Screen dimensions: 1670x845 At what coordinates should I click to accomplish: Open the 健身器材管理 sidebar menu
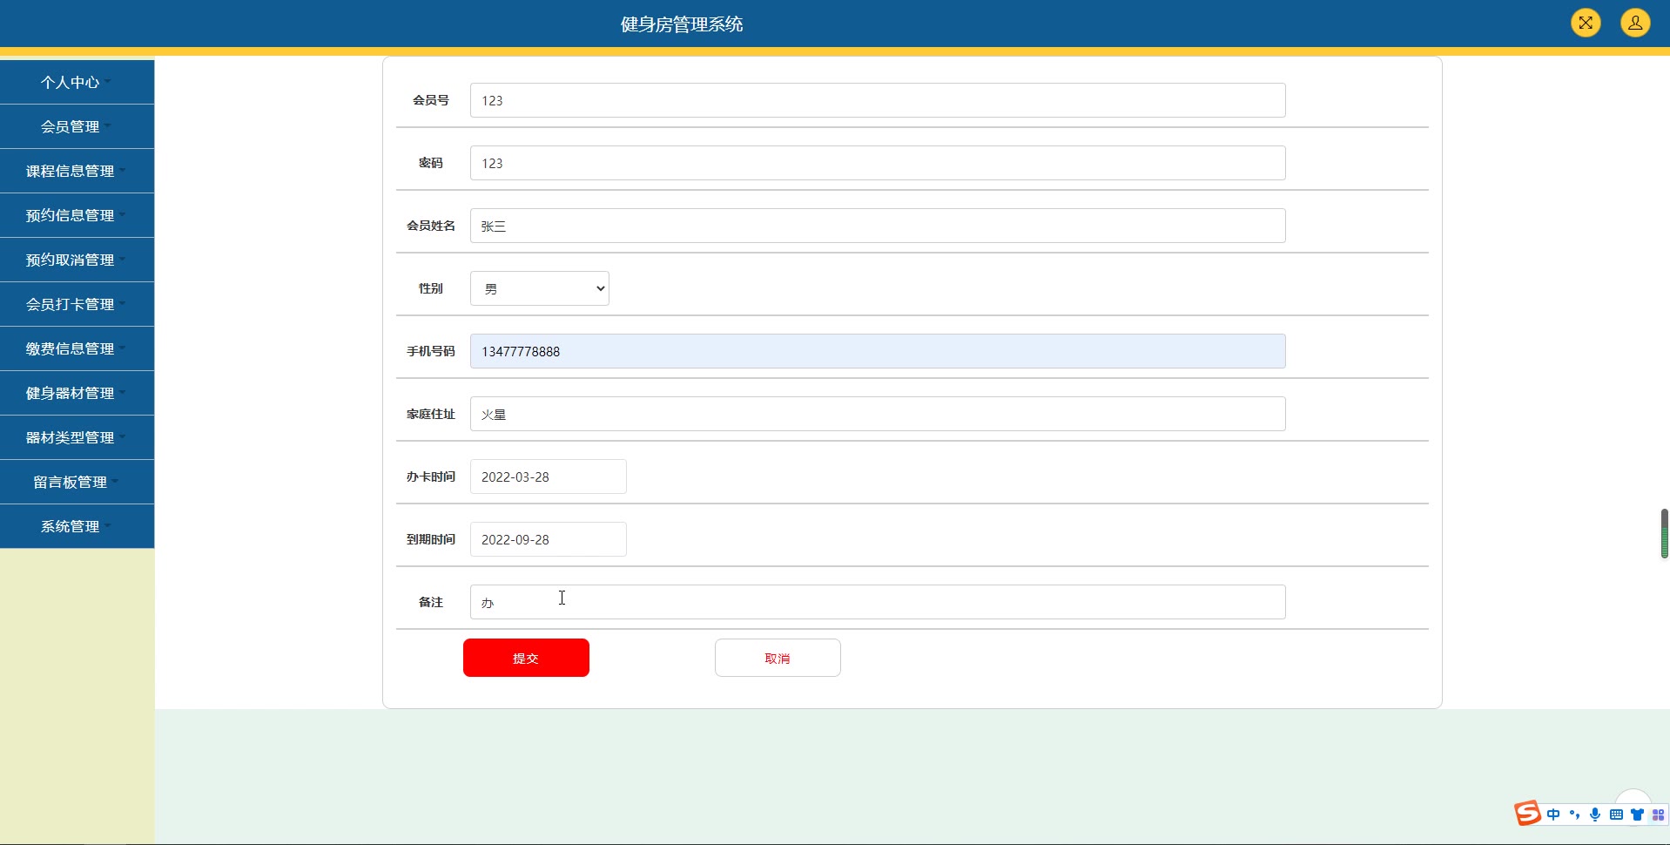click(x=77, y=393)
